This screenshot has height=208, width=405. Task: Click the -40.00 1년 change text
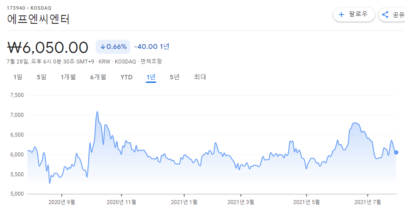pos(152,47)
